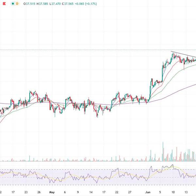Screen dimensions: 196x196
Task: Click the close value C37.565
Action: (68, 4)
